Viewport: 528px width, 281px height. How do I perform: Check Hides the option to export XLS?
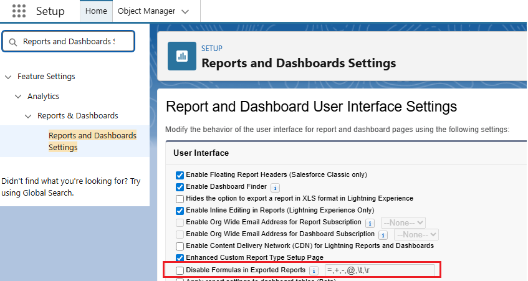click(180, 199)
